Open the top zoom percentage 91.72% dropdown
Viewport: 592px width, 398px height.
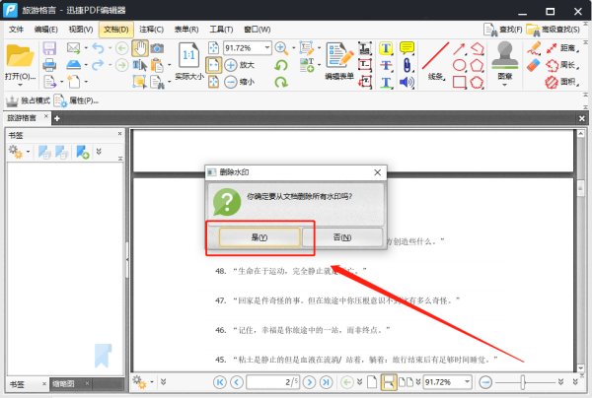pyautogui.click(x=267, y=48)
